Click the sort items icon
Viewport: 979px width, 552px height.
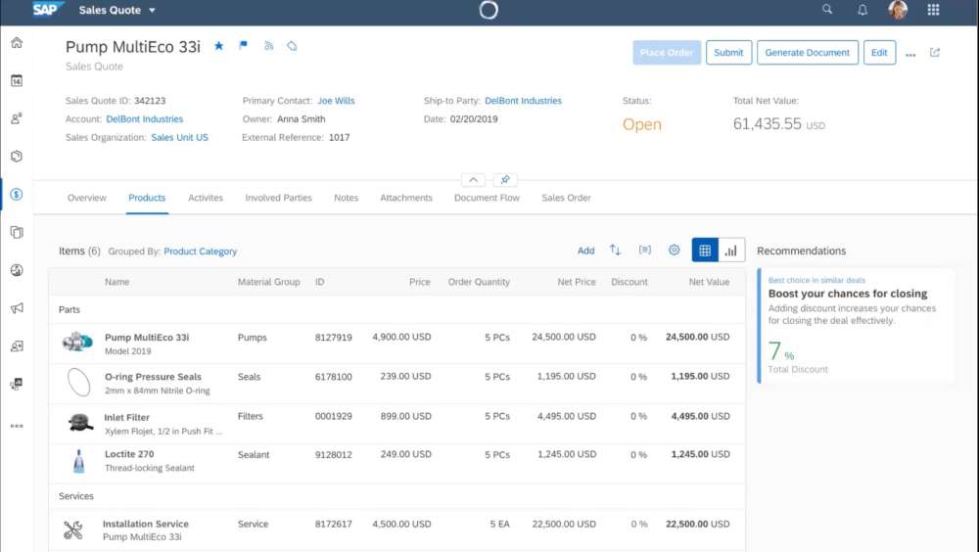615,250
